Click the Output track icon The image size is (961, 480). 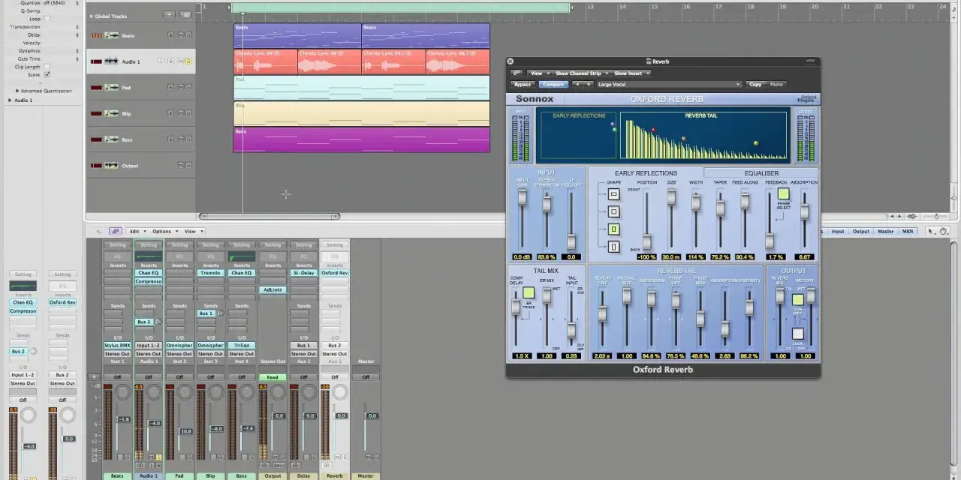111,166
